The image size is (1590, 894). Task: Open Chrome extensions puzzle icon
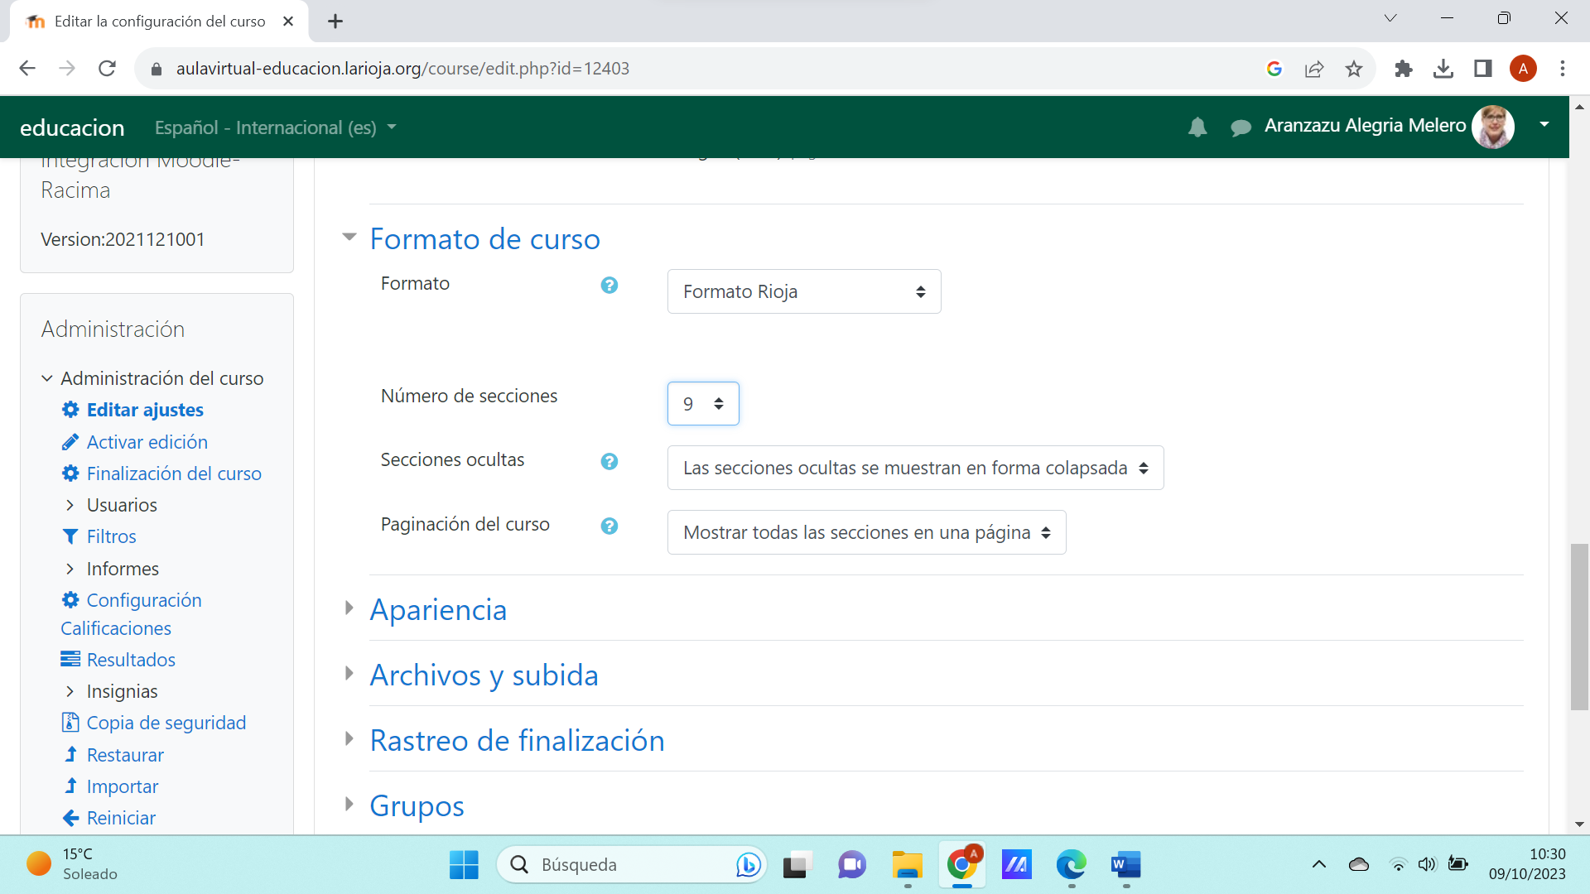pos(1403,69)
